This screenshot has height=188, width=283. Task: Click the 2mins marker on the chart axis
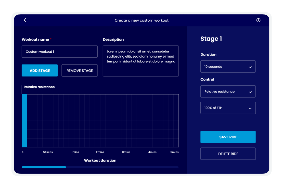100,152
